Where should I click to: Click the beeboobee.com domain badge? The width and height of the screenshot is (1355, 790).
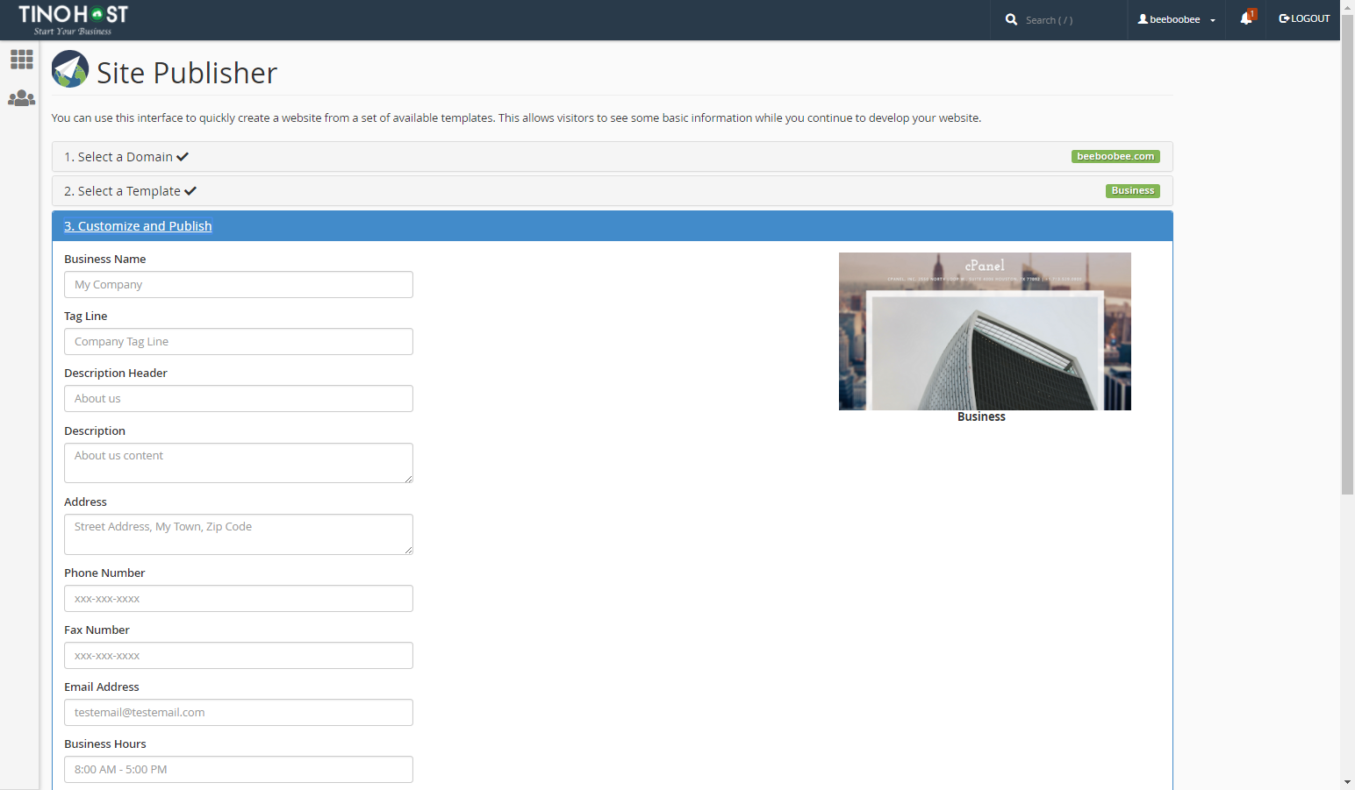click(x=1115, y=157)
